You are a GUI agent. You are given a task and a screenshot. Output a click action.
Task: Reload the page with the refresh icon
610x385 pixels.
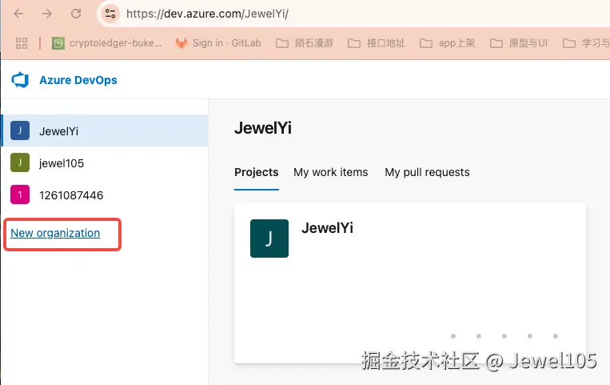(x=76, y=14)
